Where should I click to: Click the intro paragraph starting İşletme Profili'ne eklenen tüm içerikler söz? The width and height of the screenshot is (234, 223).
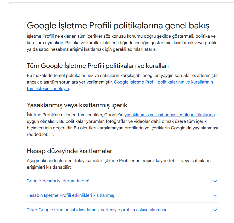(x=122, y=43)
